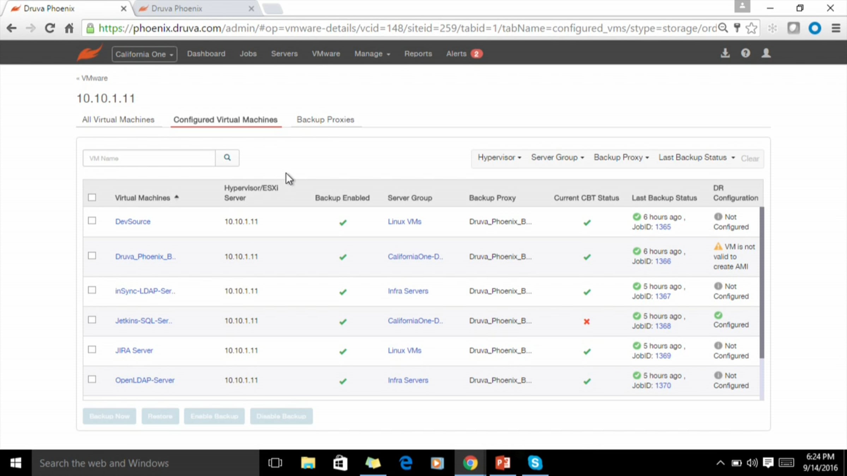Check the Jetkins-SQL-Ser.. row checkbox

tap(92, 320)
